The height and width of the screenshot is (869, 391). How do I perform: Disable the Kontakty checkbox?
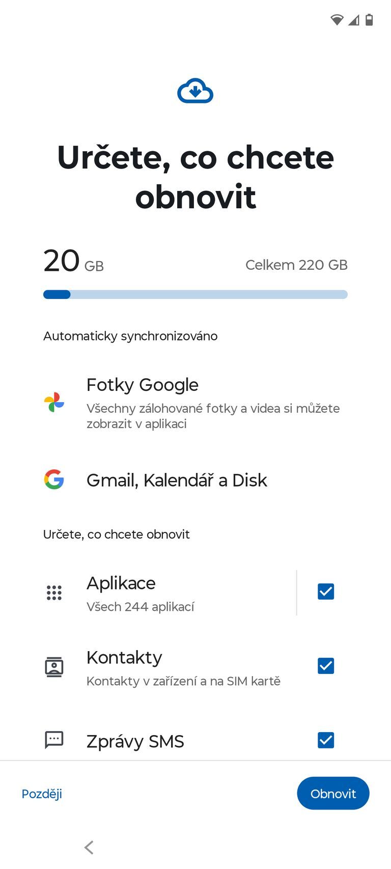point(326,665)
